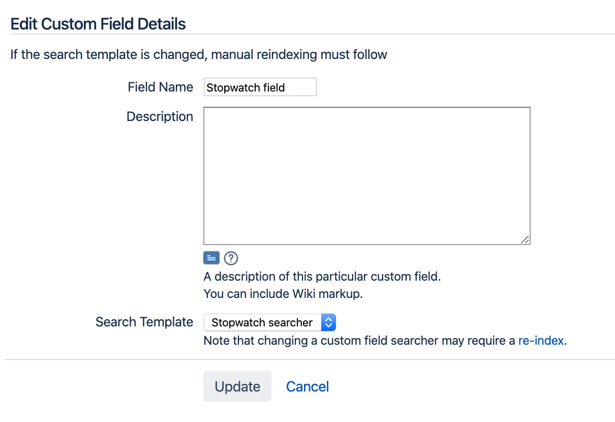Click inside the Description text area
Viewport: 615px width, 422px height.
[367, 176]
